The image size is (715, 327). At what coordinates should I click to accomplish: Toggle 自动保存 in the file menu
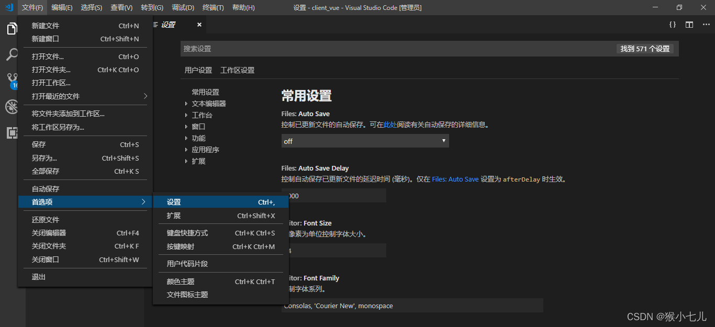point(85,189)
